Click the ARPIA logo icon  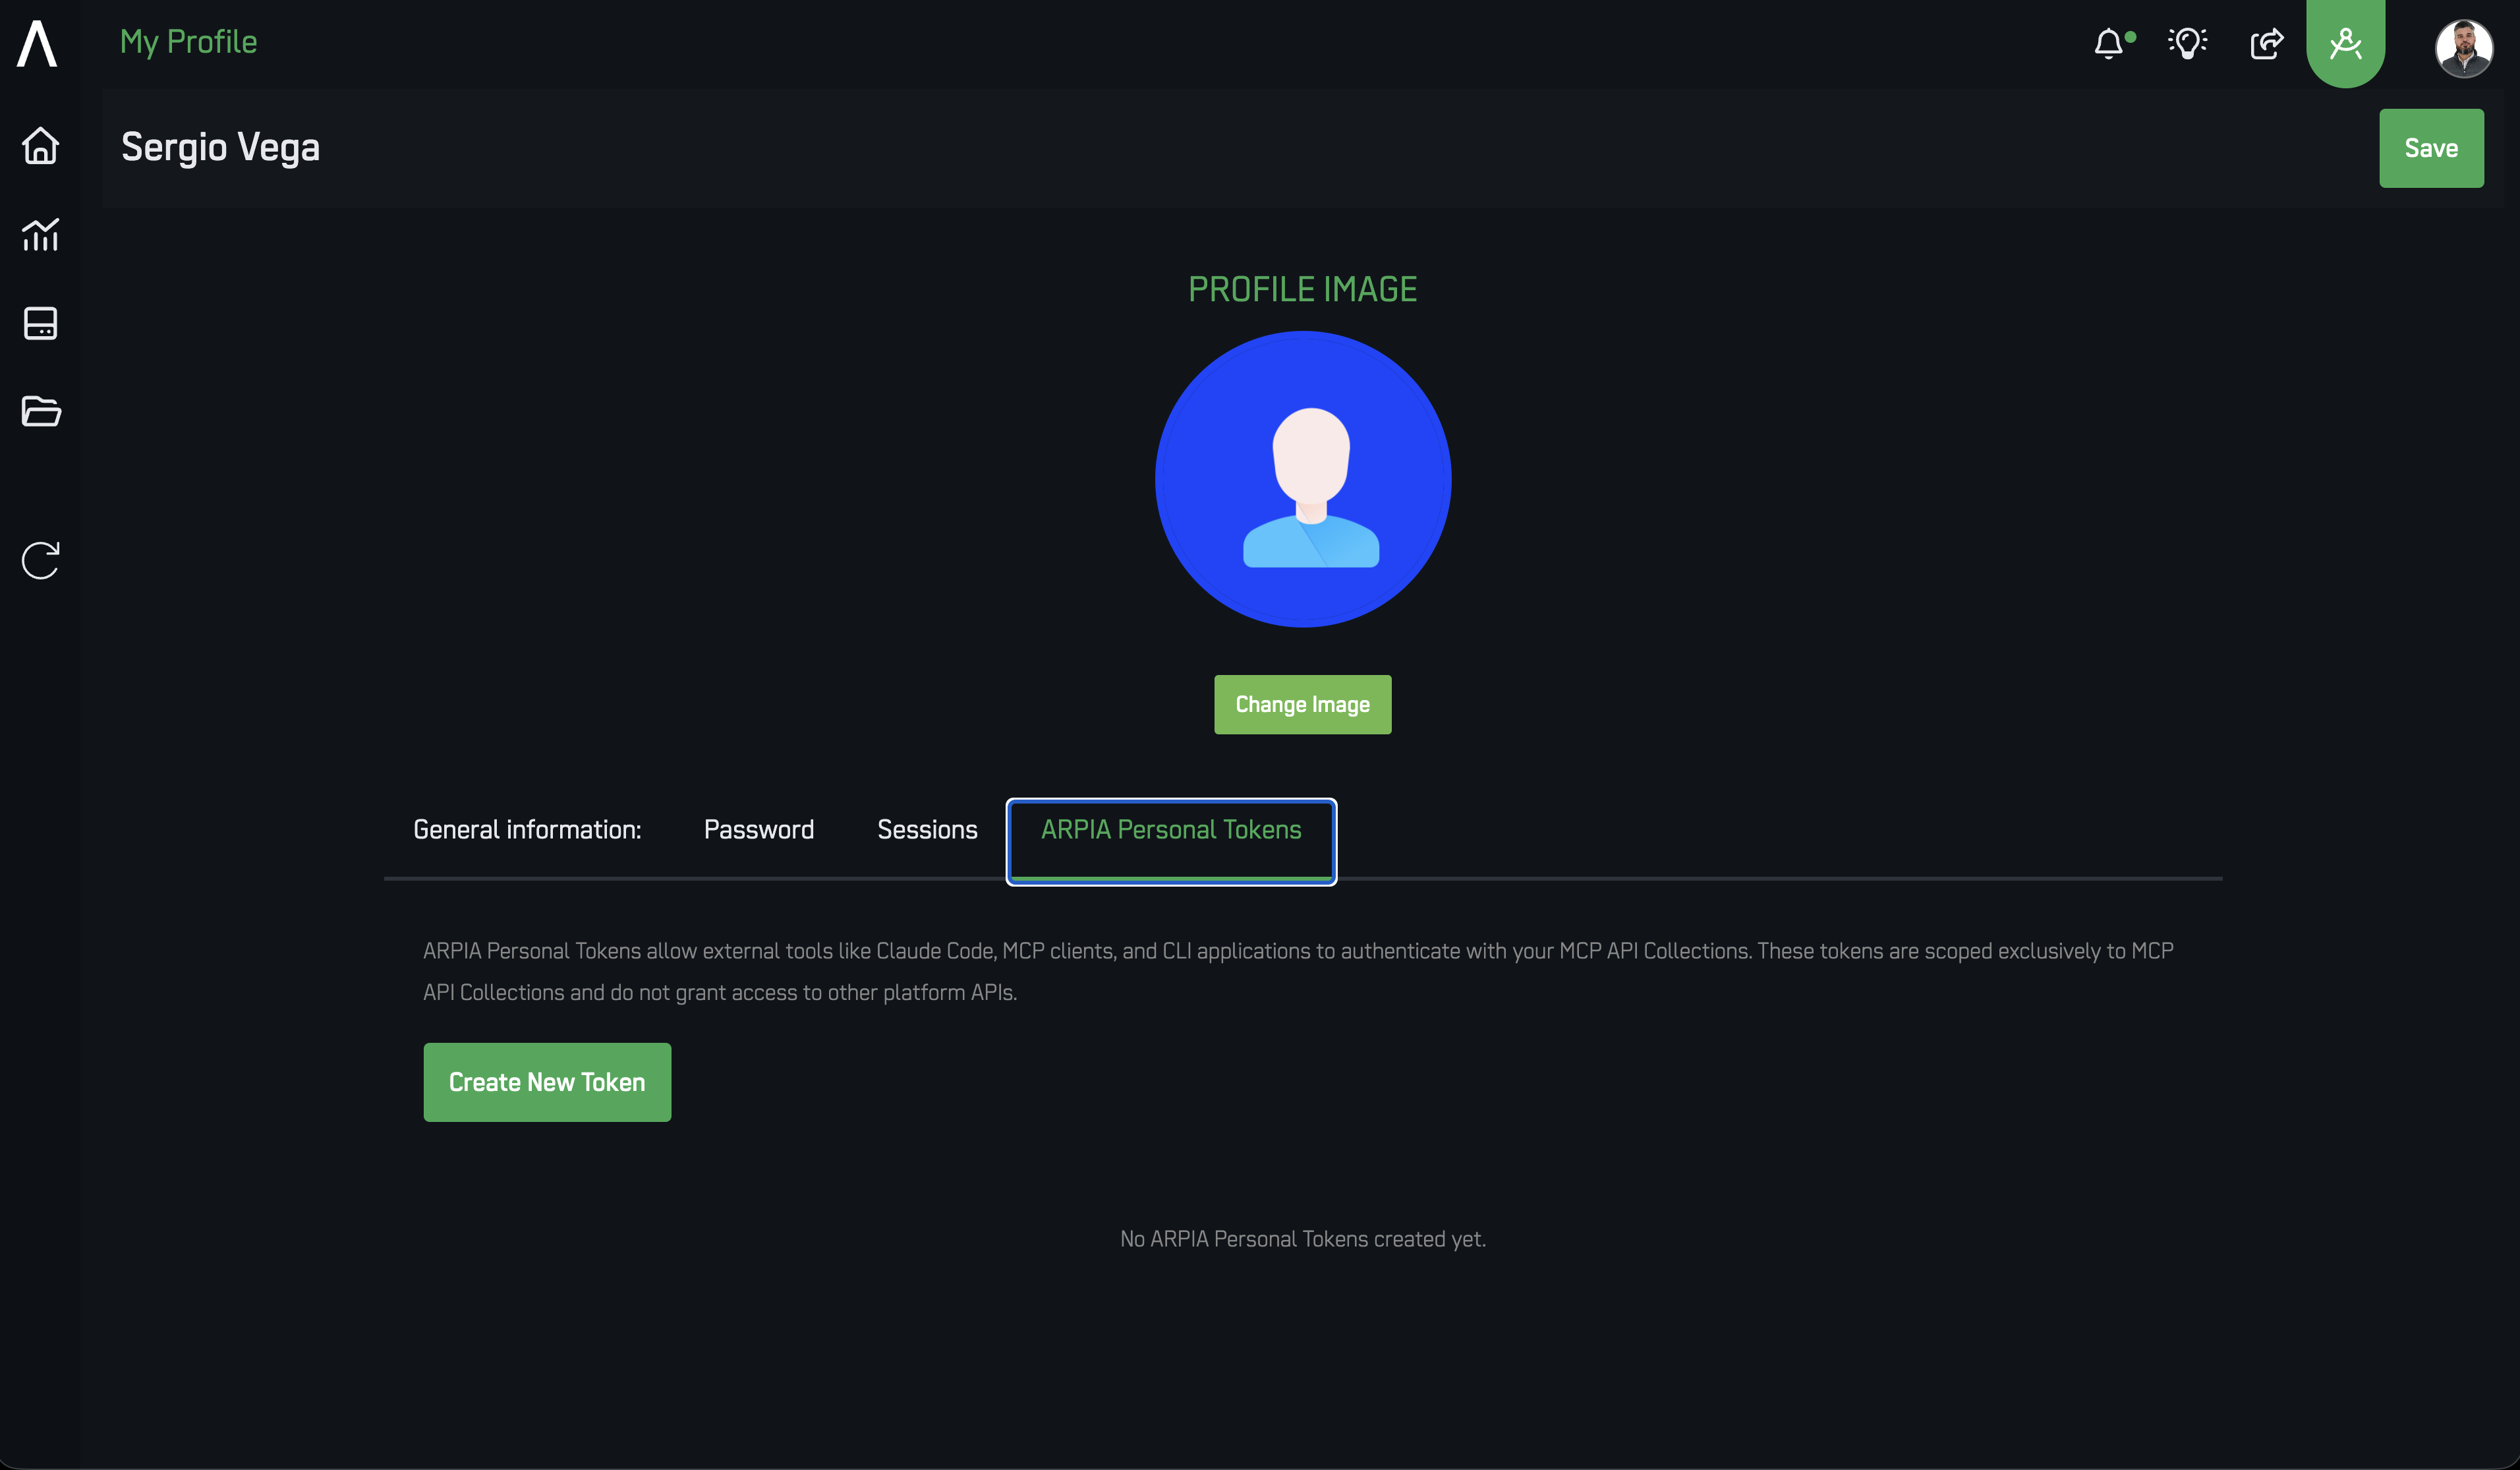37,44
